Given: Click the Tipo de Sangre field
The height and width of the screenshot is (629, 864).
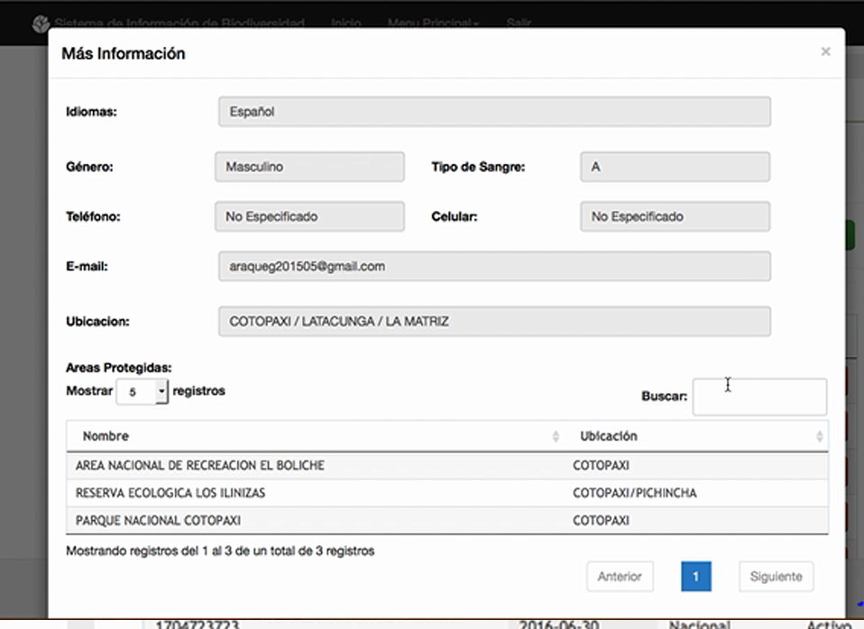Looking at the screenshot, I should coord(675,168).
